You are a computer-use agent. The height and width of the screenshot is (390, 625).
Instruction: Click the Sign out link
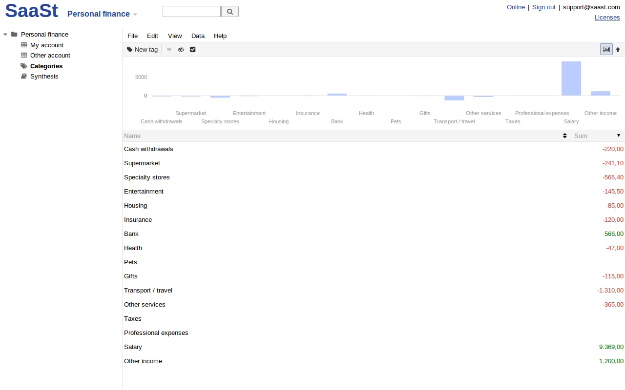(544, 7)
